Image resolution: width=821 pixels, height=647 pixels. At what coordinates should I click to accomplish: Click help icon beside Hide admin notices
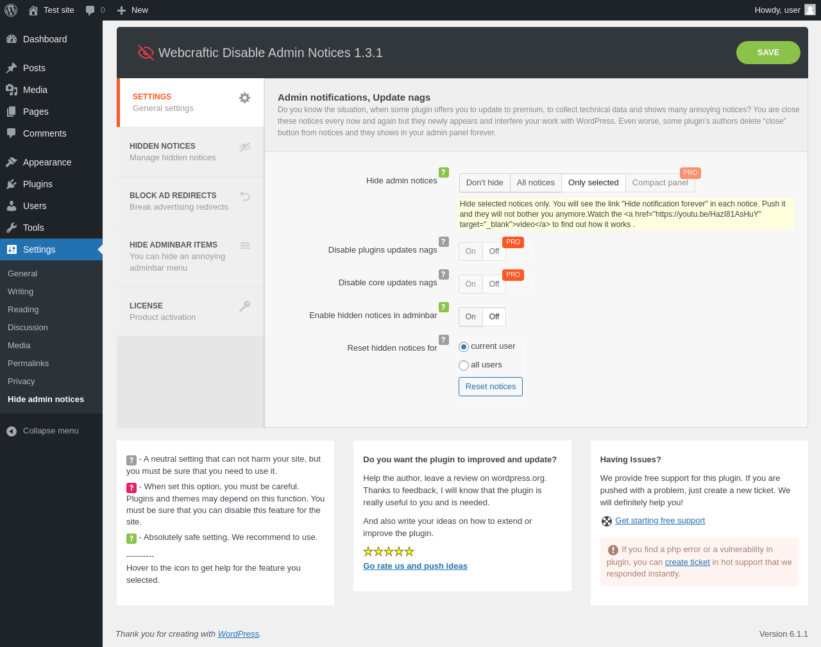point(444,172)
